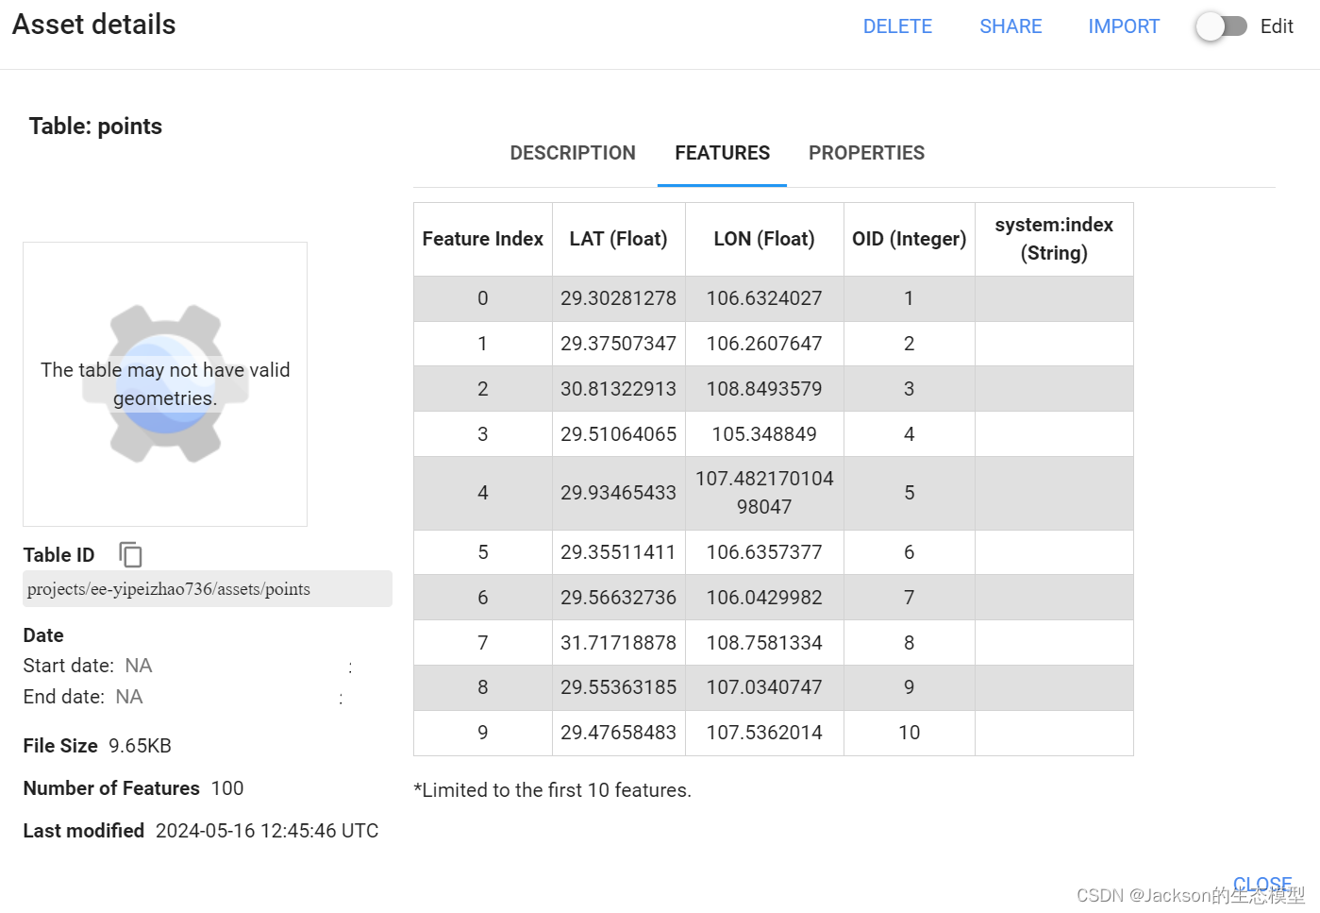
Task: Toggle the Edit switch on
Action: (x=1222, y=26)
